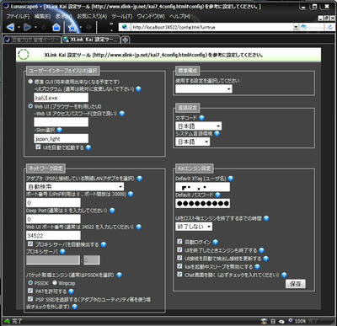Image resolution: width=337 pixels, height=326 pixels.
Task: Open new tab button after XLink Kai tab
Action: pyautogui.click(x=125, y=40)
